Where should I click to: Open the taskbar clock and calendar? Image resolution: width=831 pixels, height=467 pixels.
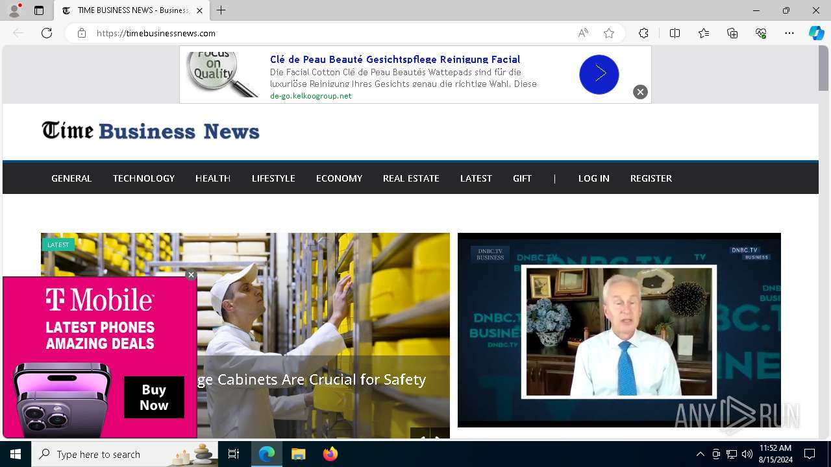[x=775, y=454]
